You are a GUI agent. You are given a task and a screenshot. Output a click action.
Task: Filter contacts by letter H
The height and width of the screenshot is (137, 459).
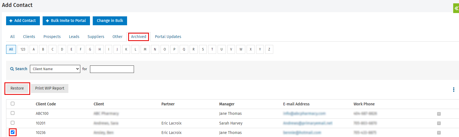pyautogui.click(x=100, y=49)
